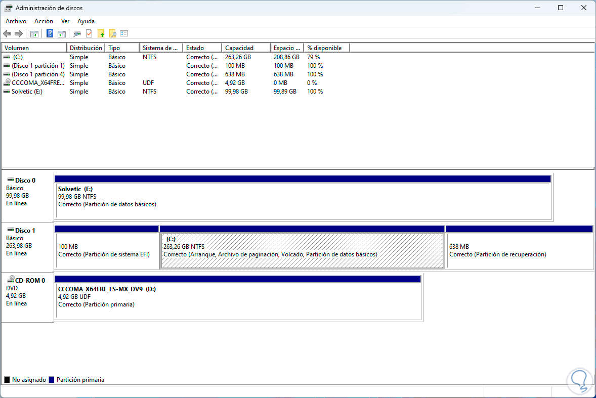Click the Disco 0 drive icon
596x398 pixels.
pos(10,179)
